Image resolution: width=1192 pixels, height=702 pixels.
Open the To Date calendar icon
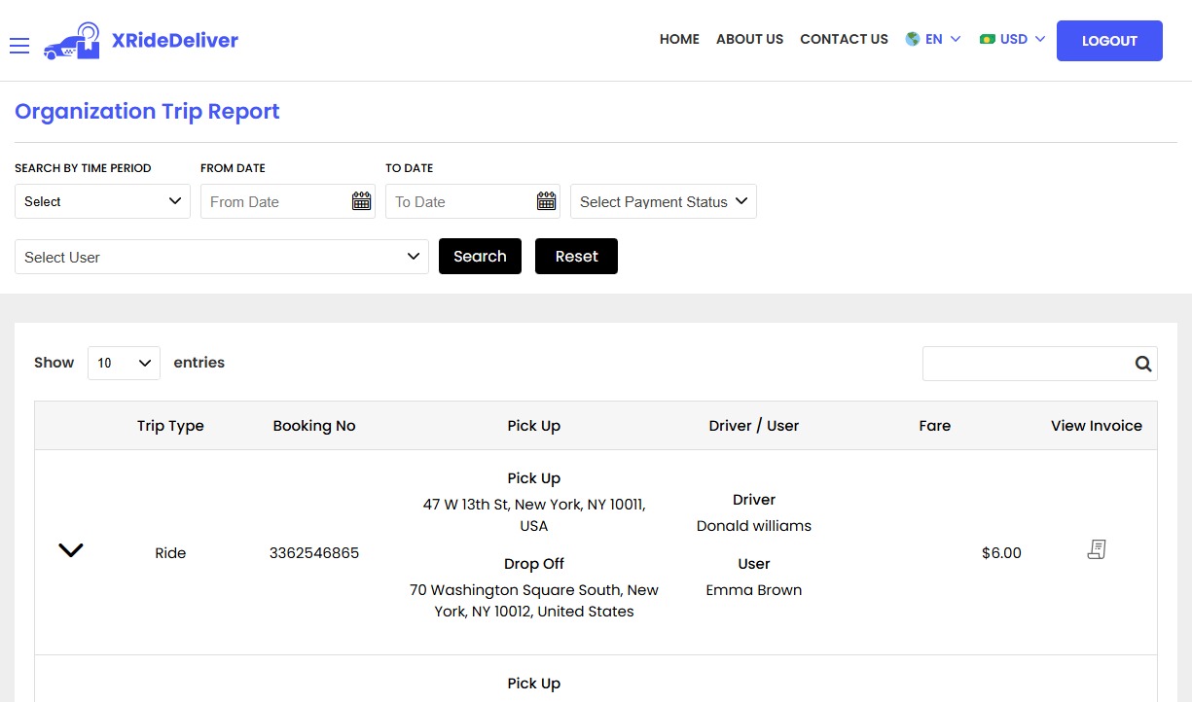point(546,201)
